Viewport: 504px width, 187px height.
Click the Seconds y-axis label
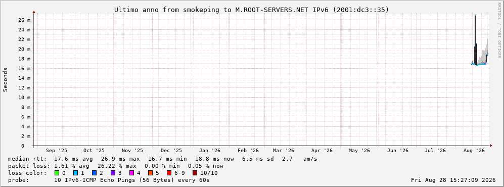pyautogui.click(x=6, y=79)
